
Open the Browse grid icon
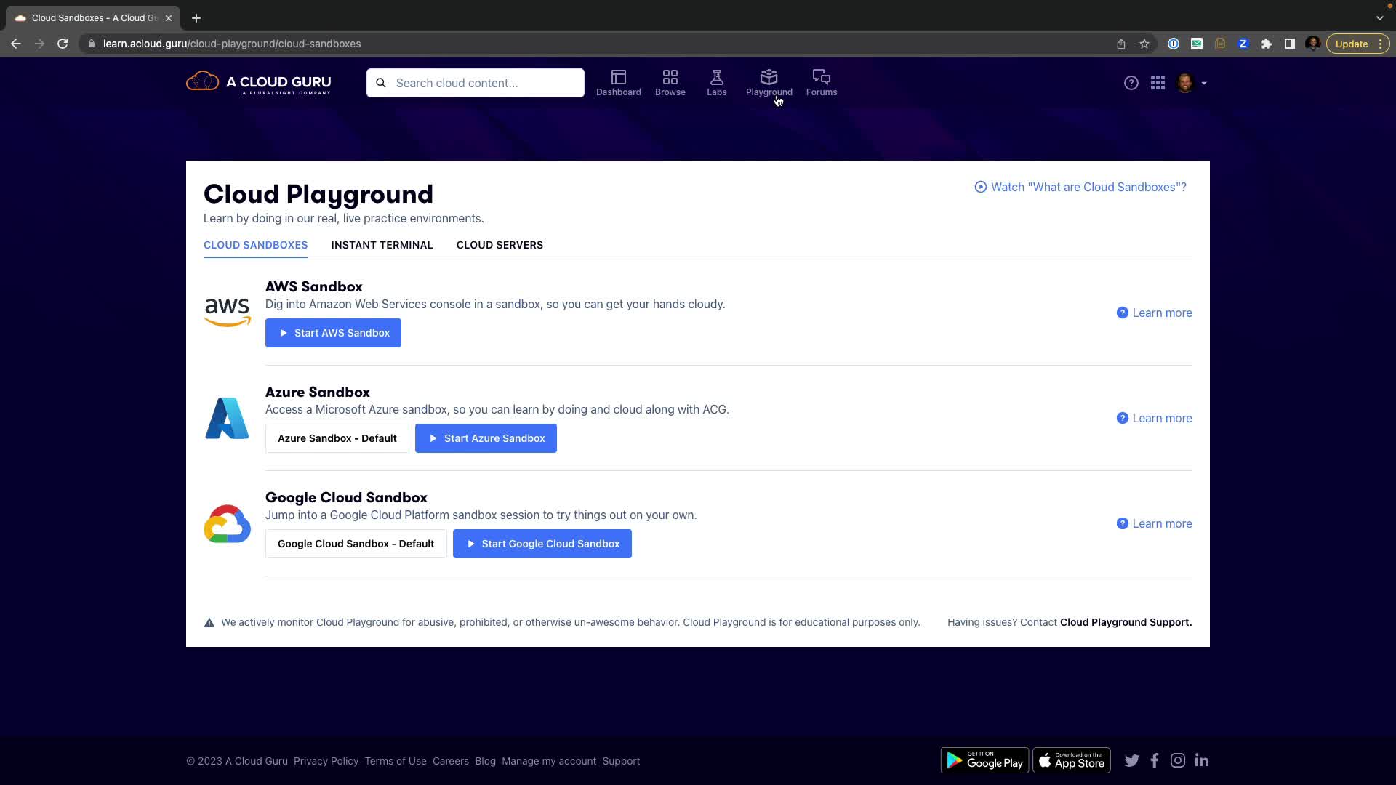click(x=670, y=78)
